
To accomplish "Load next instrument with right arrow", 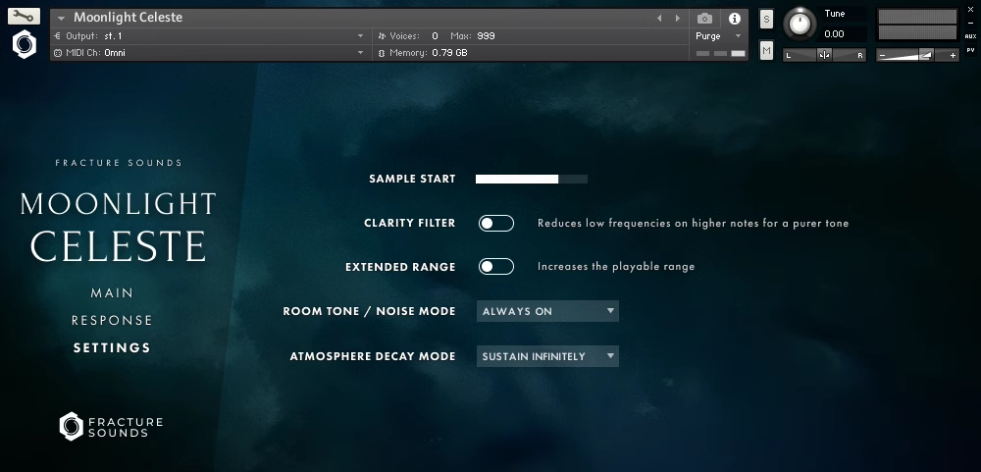I will [x=678, y=18].
